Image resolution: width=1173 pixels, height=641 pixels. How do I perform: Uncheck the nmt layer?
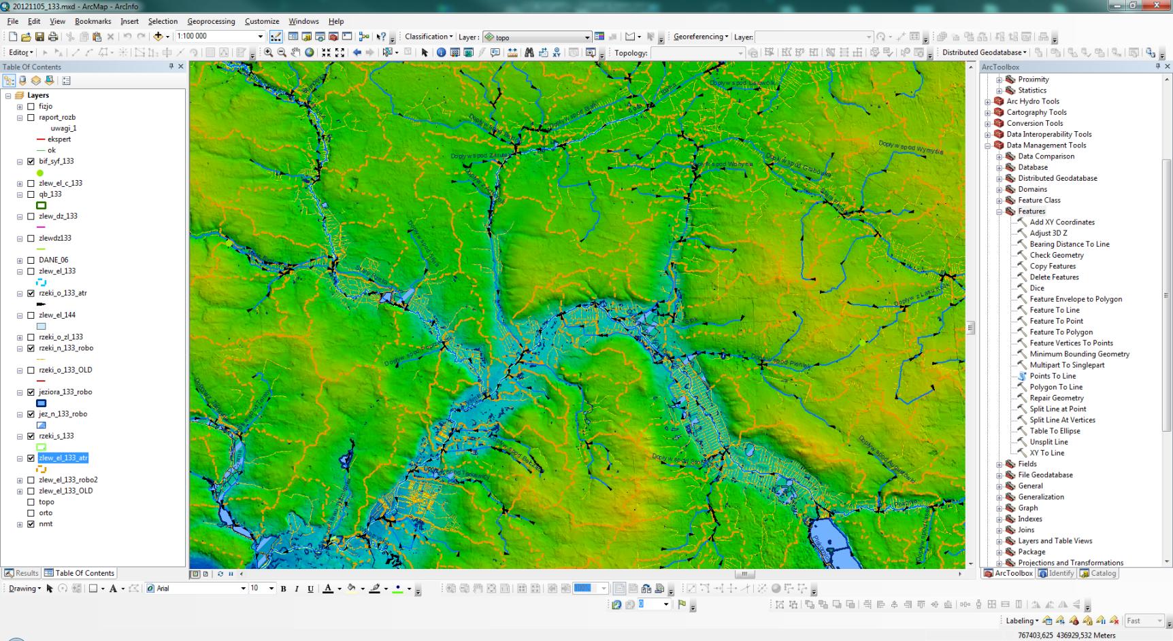coord(31,524)
